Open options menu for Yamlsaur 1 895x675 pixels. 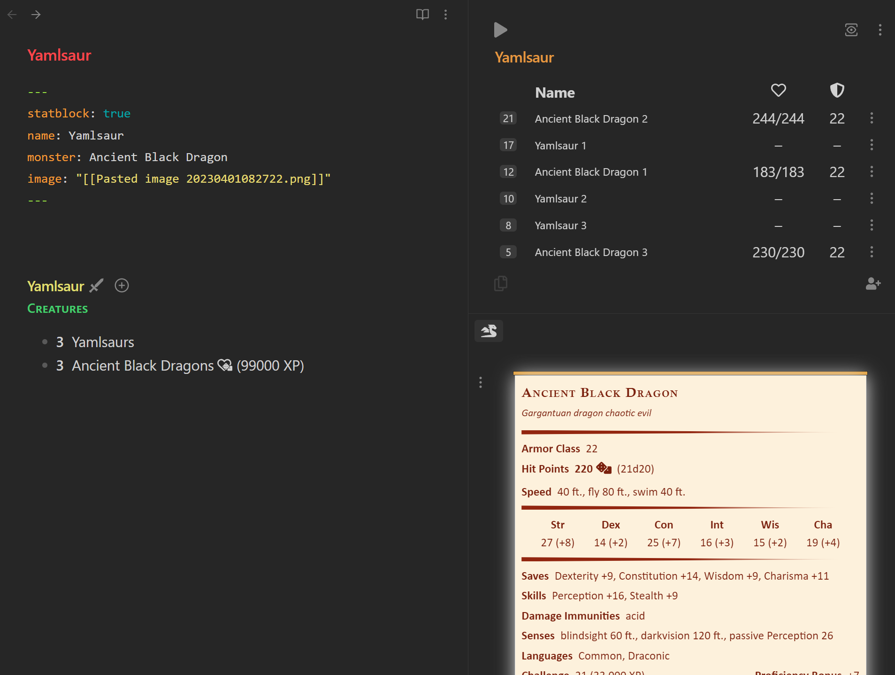pyautogui.click(x=872, y=145)
